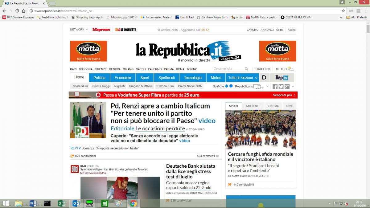This screenshot has height=208, width=370.
Task: Switch to the AMBIENTE sidebar tab
Action: pyautogui.click(x=253, y=106)
